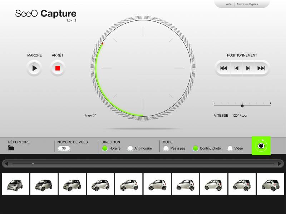286x214 pixels.
Task: Open the Aide link
Action: pos(229,4)
